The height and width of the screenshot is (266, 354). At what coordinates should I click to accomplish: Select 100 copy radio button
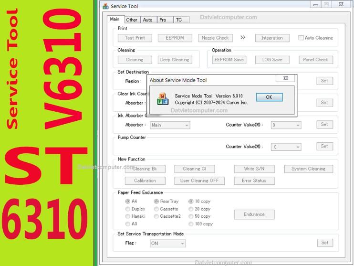(x=191, y=224)
